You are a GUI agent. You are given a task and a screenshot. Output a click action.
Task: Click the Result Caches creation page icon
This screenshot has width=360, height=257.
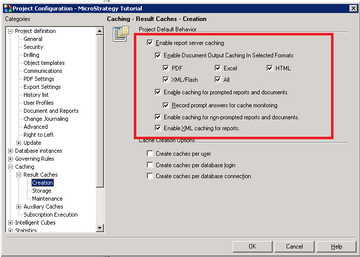(x=121, y=34)
